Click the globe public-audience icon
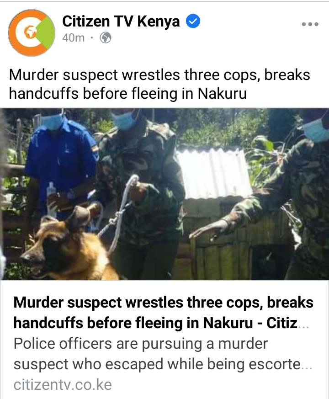The width and height of the screenshot is (329, 399). [x=106, y=38]
